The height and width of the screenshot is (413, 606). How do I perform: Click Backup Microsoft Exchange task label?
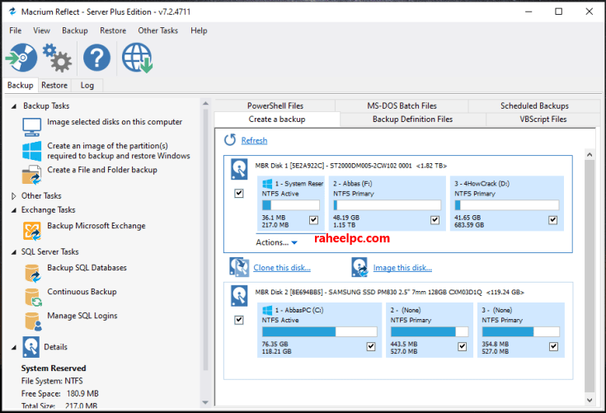coord(96,226)
